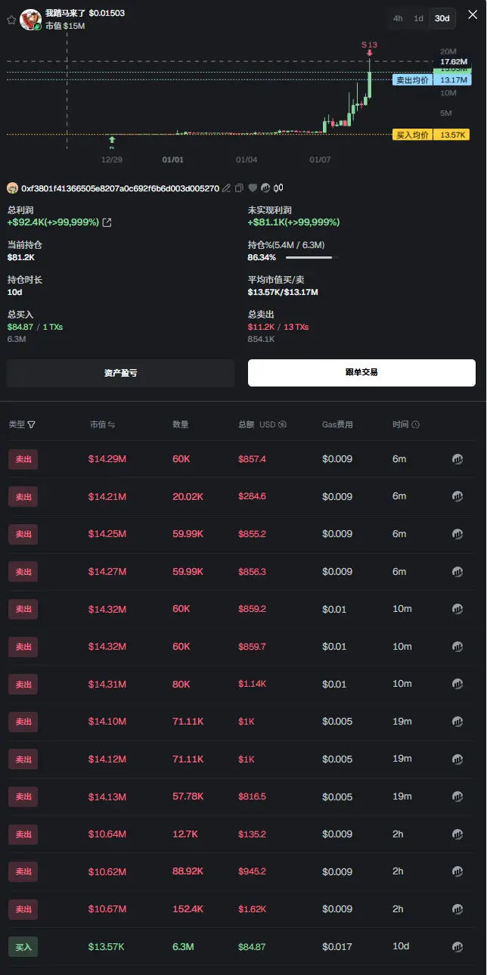
Task: Click the white 跟单交易 button
Action: click(361, 373)
